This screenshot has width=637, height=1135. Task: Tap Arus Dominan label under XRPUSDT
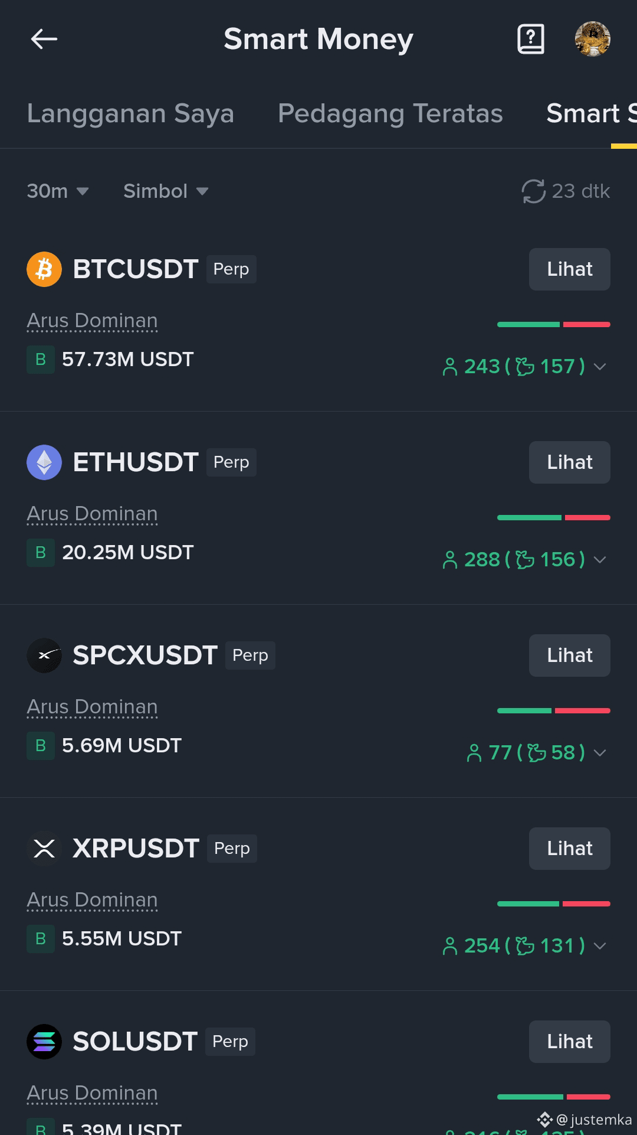93,900
